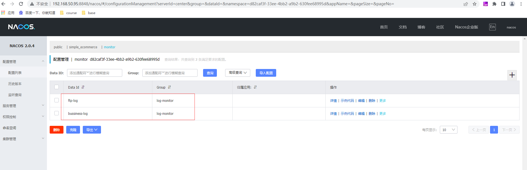Click the browser back arrow
The height and width of the screenshot is (170, 527).
click(3, 4)
